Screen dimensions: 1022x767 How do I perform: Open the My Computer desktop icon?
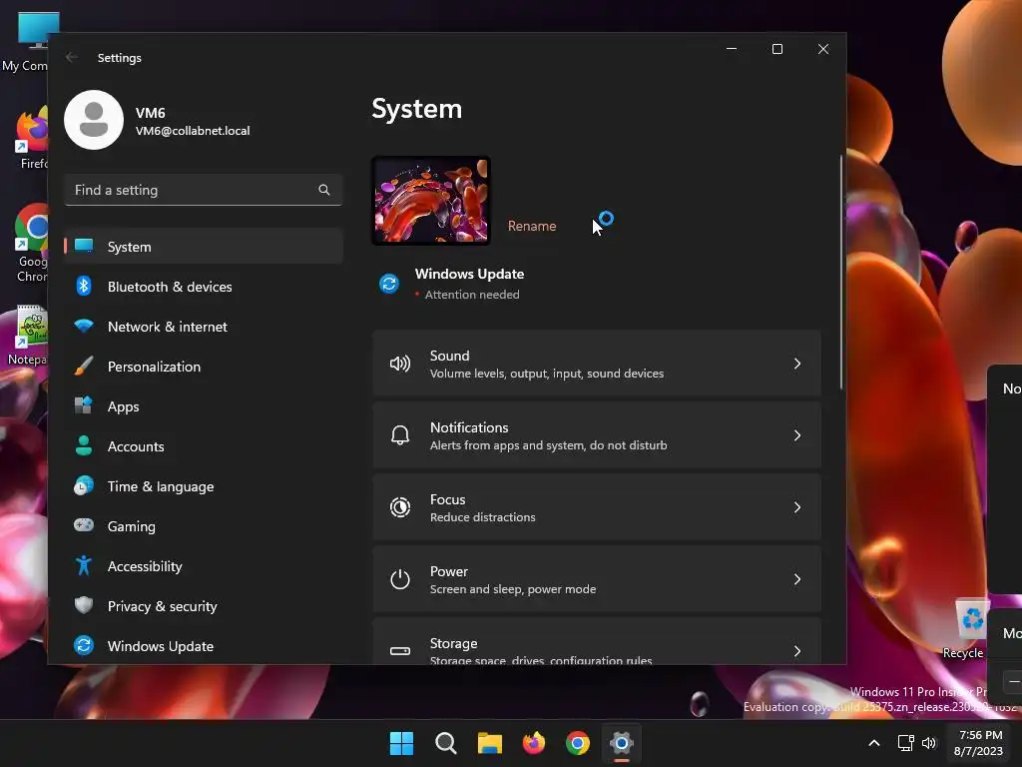26,41
